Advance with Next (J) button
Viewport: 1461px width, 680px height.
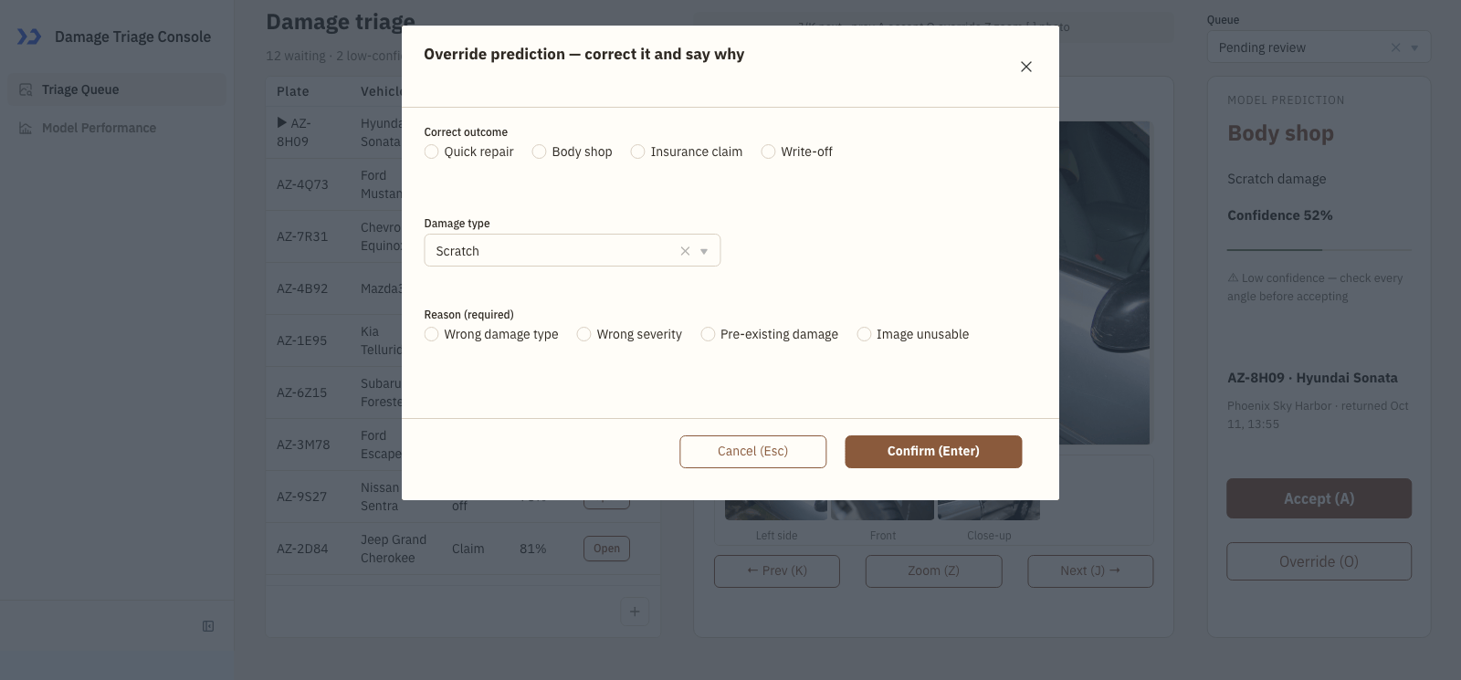pos(1090,571)
